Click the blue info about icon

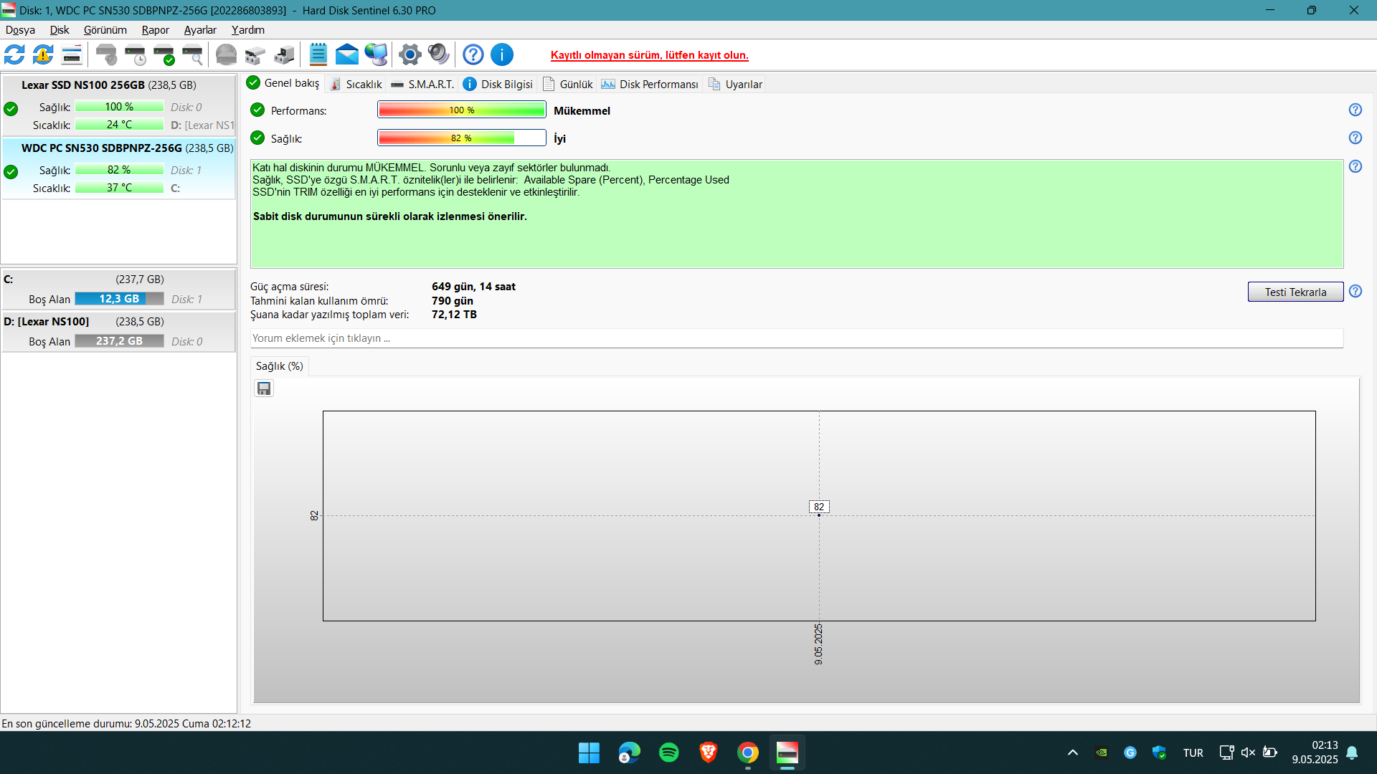pos(502,54)
